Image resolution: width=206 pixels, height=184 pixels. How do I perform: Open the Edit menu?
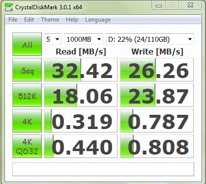(29, 20)
